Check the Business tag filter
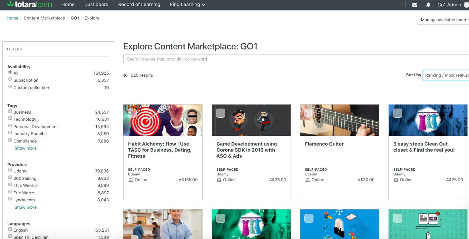 click(10, 111)
